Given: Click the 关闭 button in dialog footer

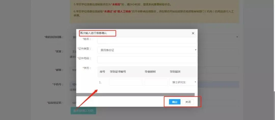Looking at the screenshot, I should click(188, 102).
